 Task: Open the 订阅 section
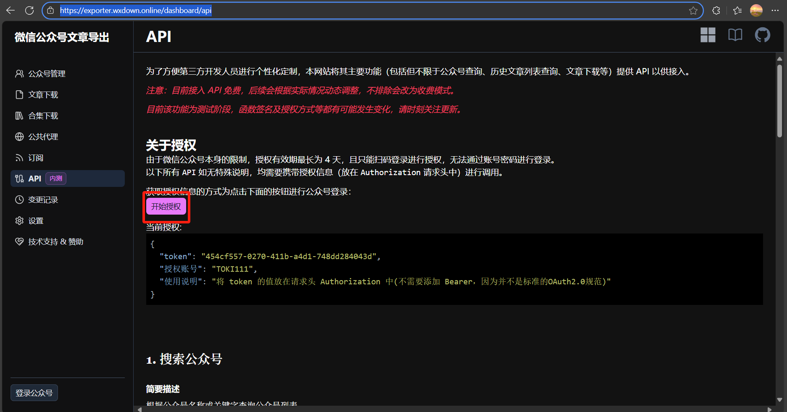pyautogui.click(x=68, y=157)
